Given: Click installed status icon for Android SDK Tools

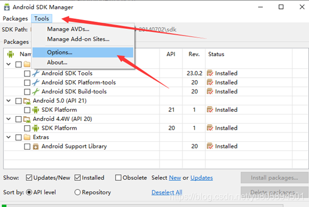Looking at the screenshot, I should [x=210, y=73].
